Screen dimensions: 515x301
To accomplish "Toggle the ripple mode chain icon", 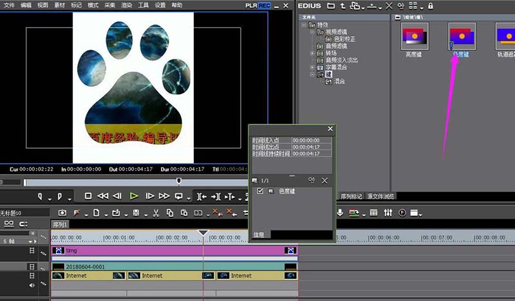I will tap(9, 224).
